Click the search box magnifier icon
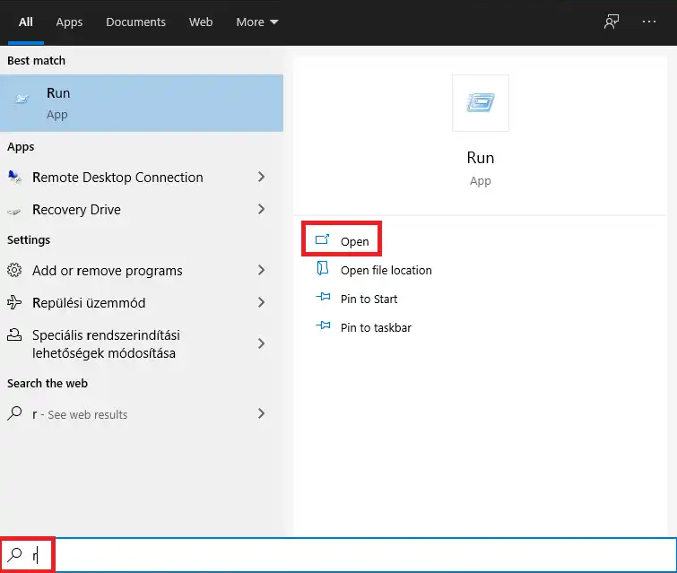 pyautogui.click(x=14, y=554)
